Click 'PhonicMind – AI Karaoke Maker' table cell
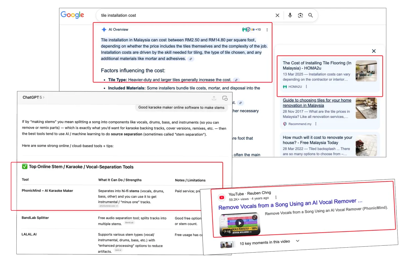 click(47, 191)
